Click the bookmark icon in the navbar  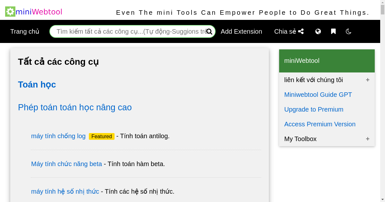point(333,31)
